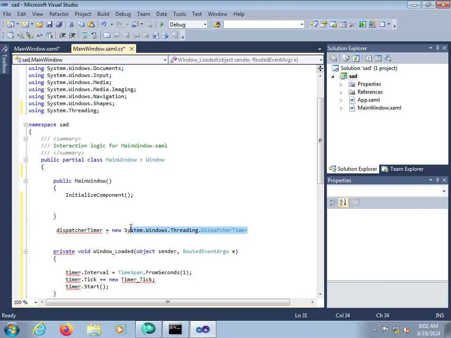Undo the last edit with toolbar arrow
451x338 pixels.
point(104,25)
